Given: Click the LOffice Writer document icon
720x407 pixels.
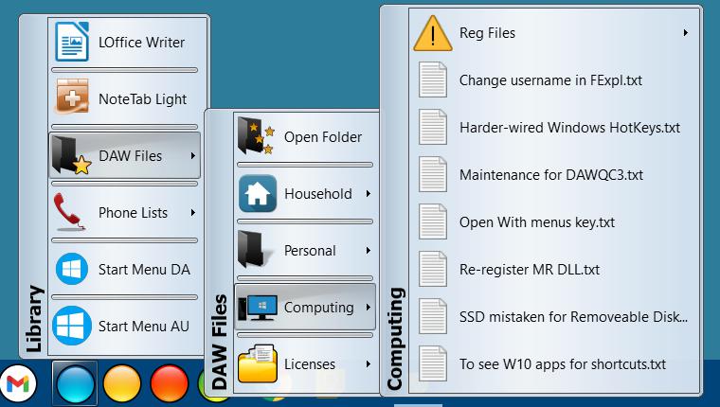Looking at the screenshot, I should [x=72, y=43].
